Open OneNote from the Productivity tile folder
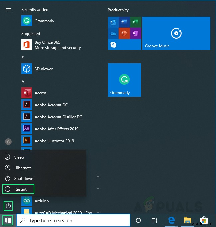The image size is (216, 227). coord(135,33)
